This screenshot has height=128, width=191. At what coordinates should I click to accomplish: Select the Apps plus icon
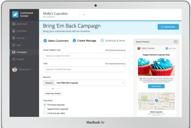14,45
